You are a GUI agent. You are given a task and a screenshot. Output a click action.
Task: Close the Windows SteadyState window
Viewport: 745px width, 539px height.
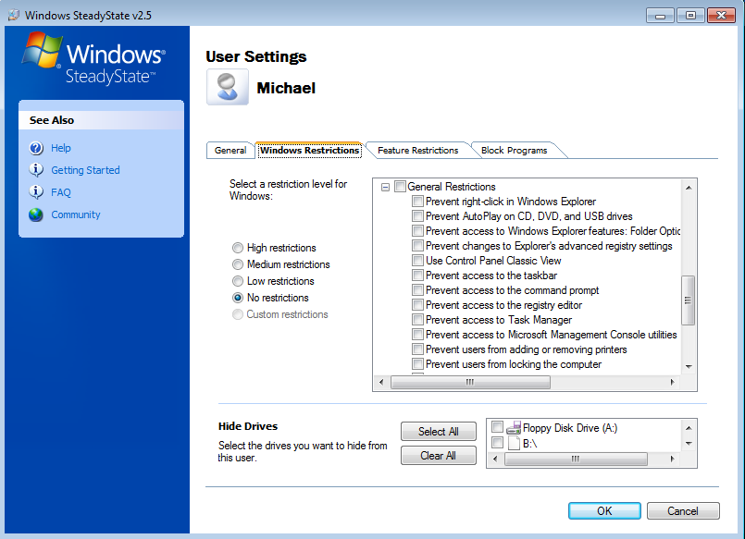[x=721, y=16]
